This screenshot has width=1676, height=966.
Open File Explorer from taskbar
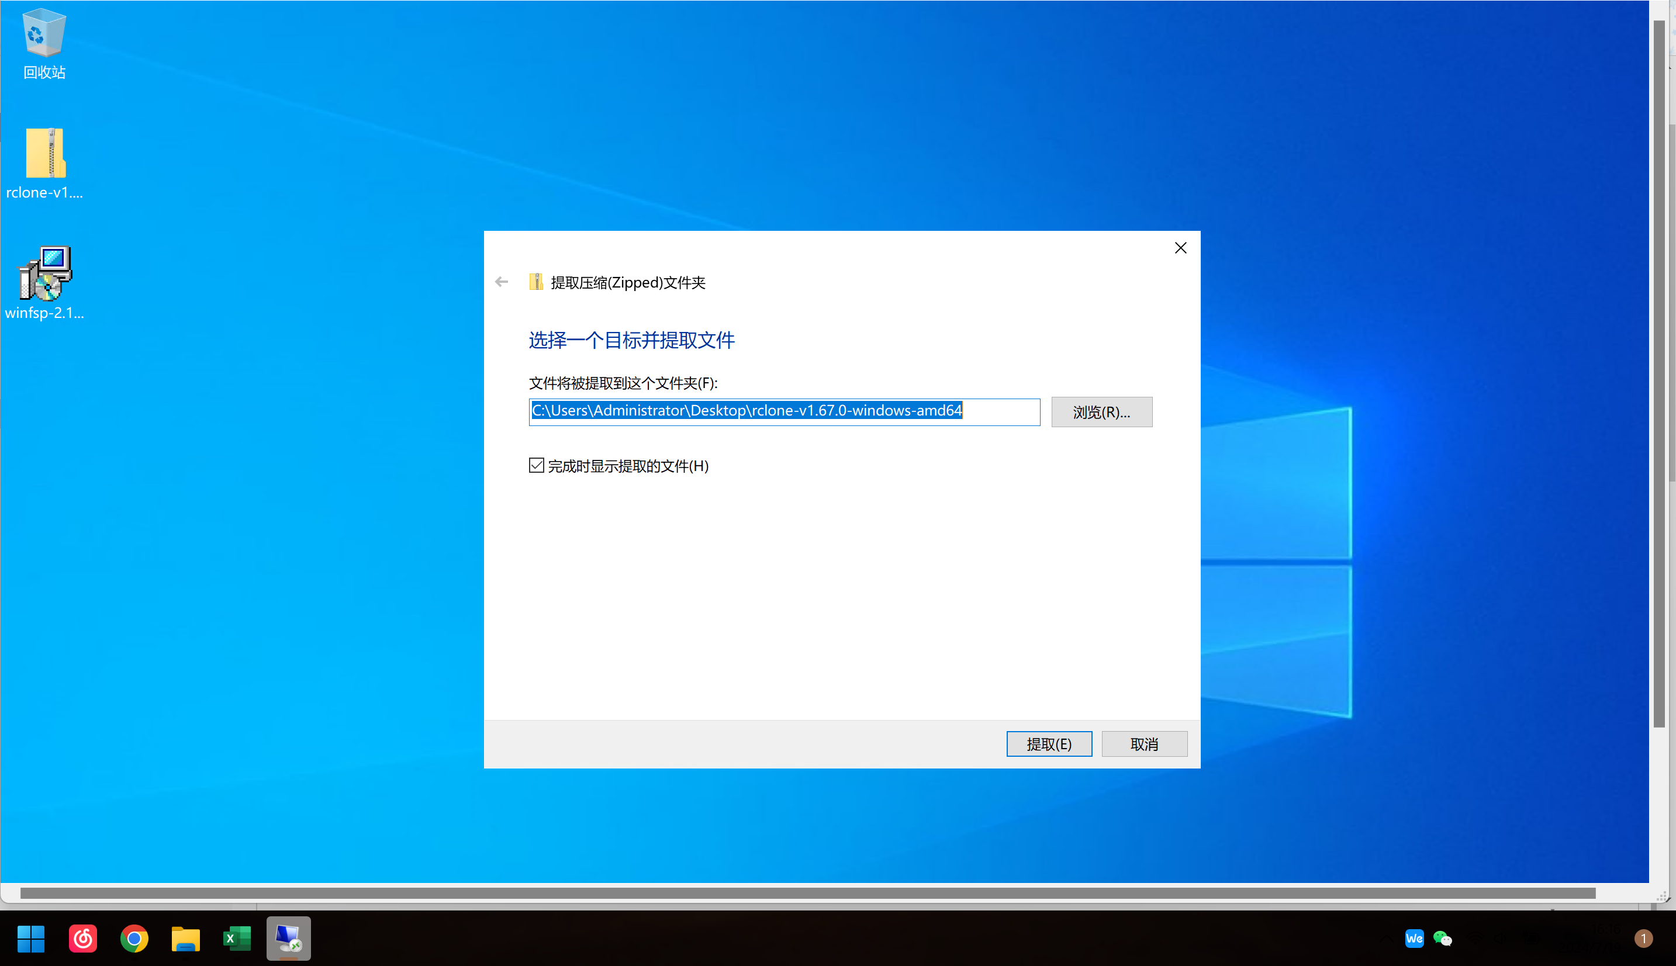186,938
